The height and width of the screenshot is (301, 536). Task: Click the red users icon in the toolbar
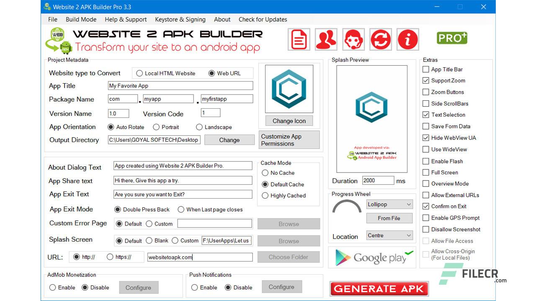point(326,39)
